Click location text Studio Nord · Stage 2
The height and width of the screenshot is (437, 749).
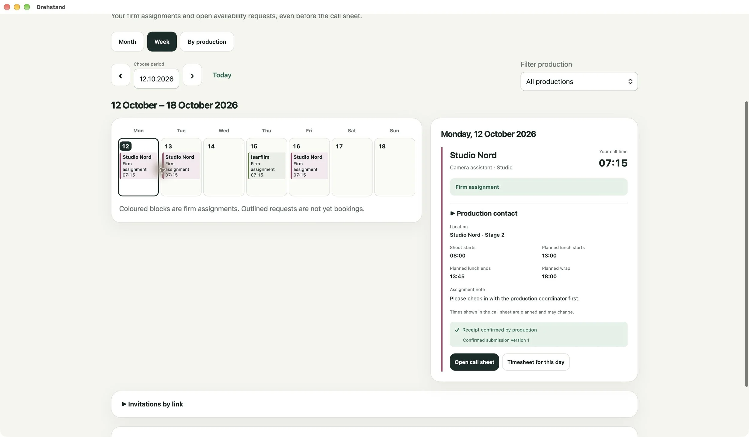(x=477, y=235)
